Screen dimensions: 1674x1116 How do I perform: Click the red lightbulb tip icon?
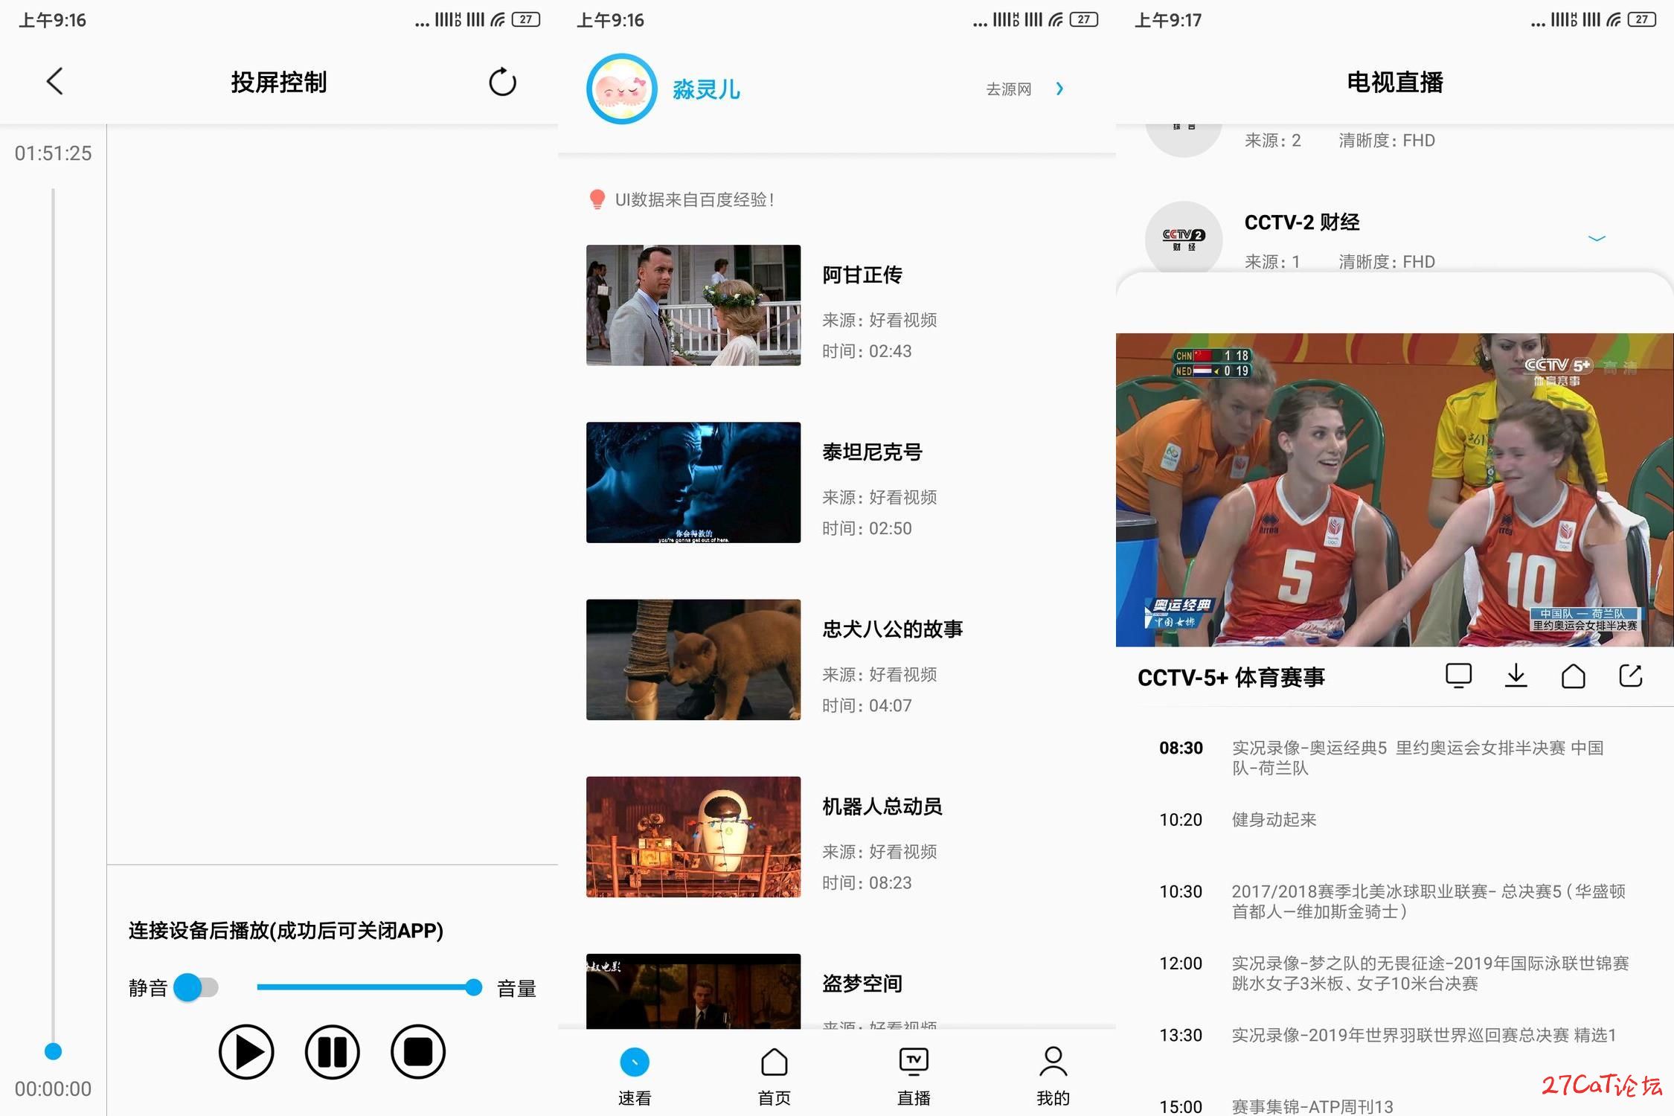point(597,199)
